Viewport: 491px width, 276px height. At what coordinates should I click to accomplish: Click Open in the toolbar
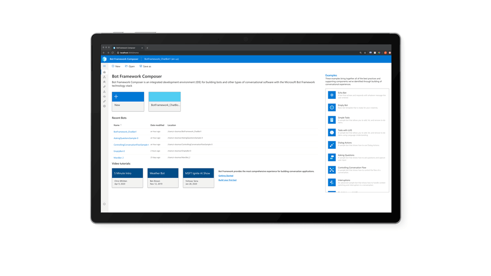tap(130, 66)
